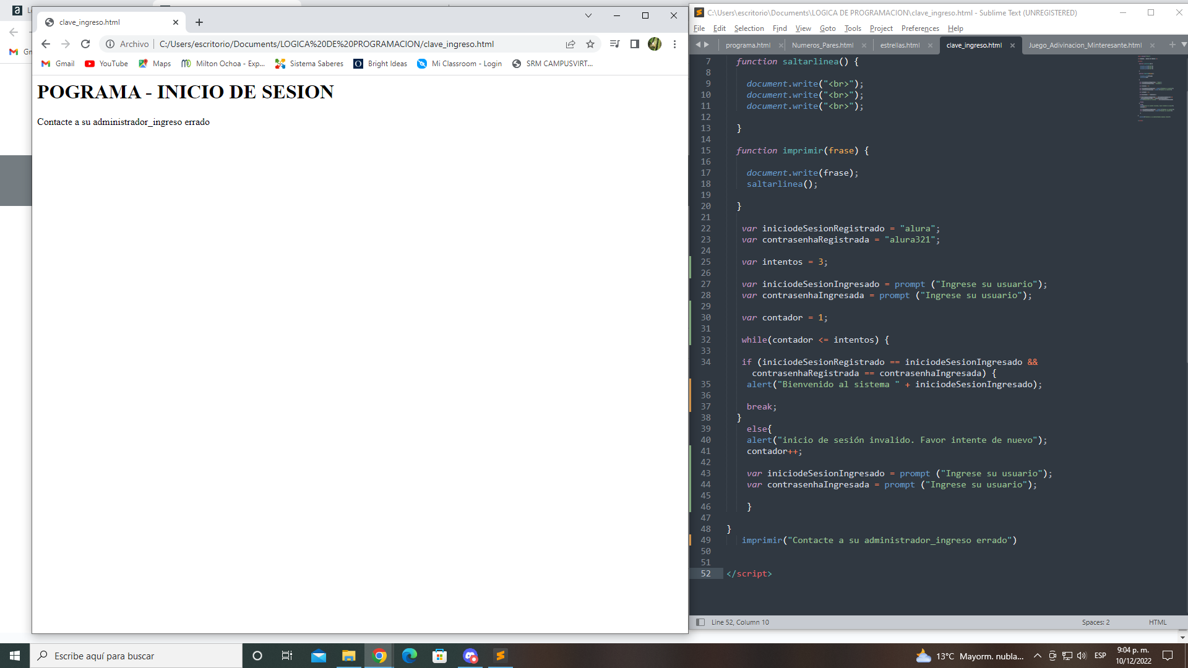Screen dimensions: 1188x668
Task: Open Sublime Text Find menu
Action: (780, 28)
